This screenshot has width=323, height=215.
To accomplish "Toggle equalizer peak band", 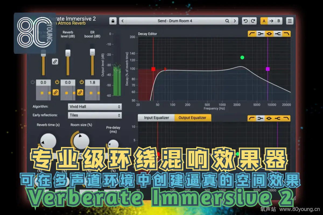I will click(x=269, y=118).
